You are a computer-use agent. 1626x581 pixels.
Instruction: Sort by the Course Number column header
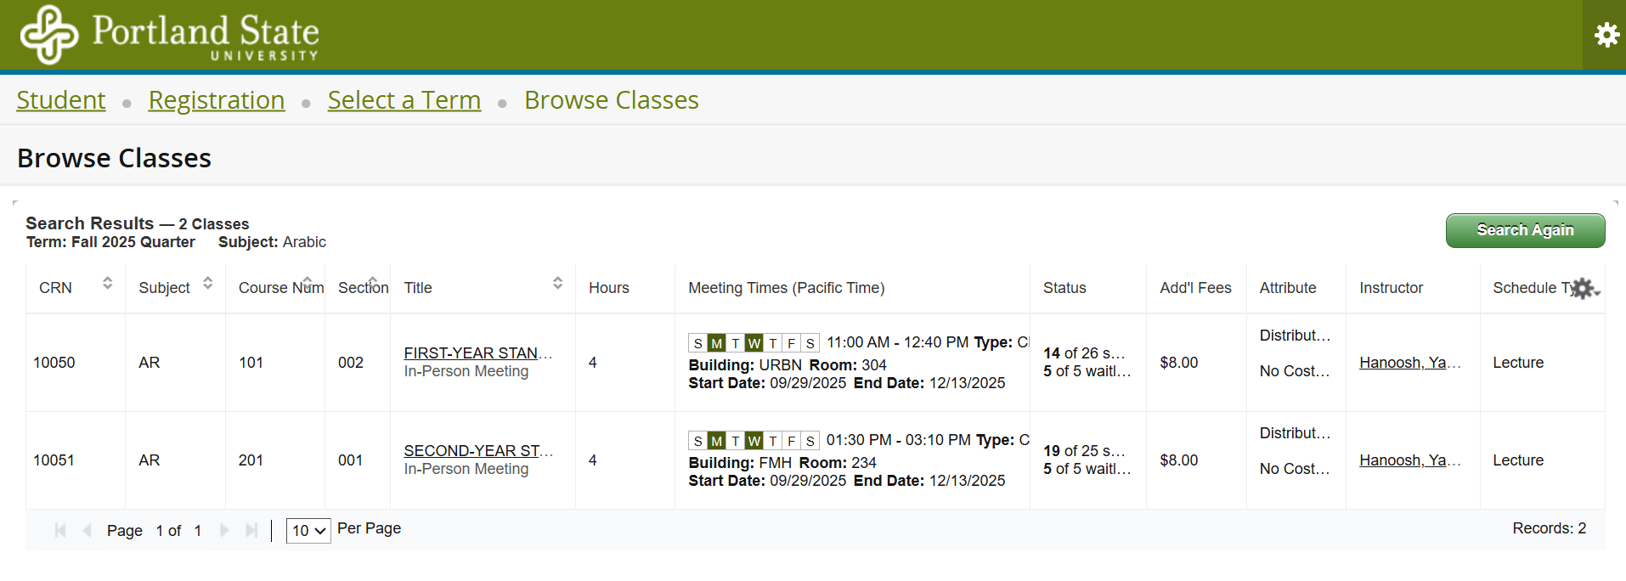click(x=280, y=288)
